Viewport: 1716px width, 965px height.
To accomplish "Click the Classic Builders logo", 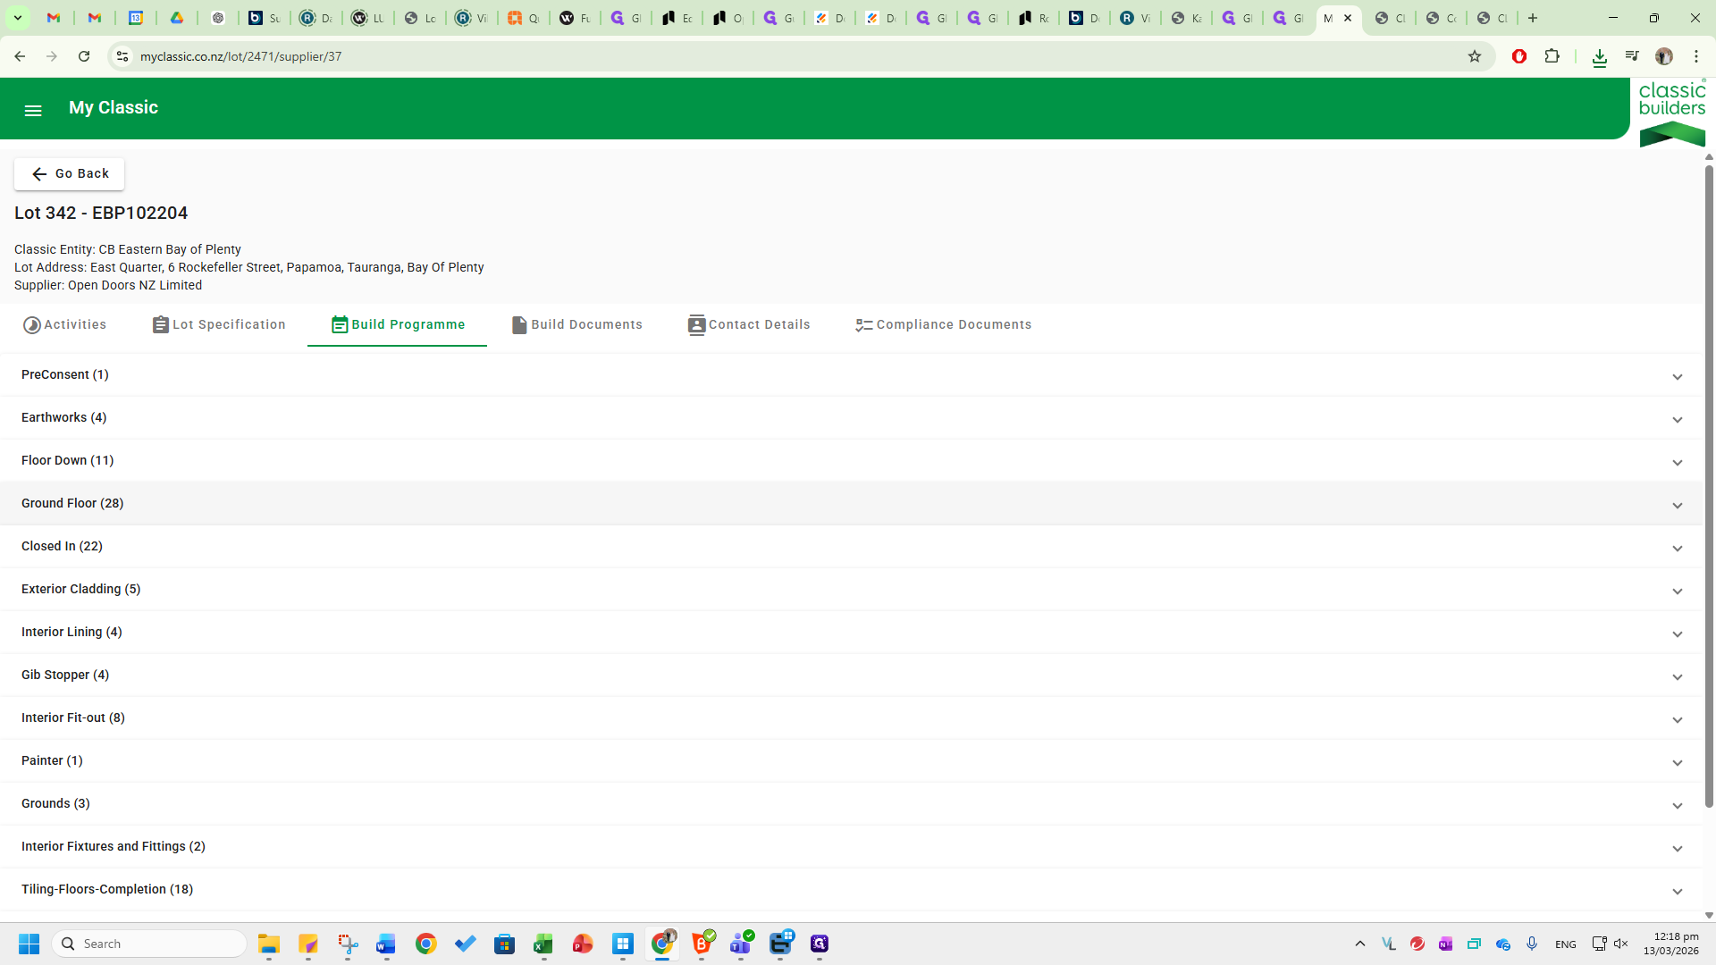I will pyautogui.click(x=1671, y=113).
